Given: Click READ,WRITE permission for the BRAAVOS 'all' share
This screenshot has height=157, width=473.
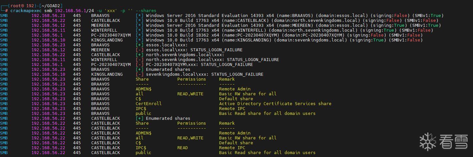Looking at the screenshot, I should click(190, 94).
